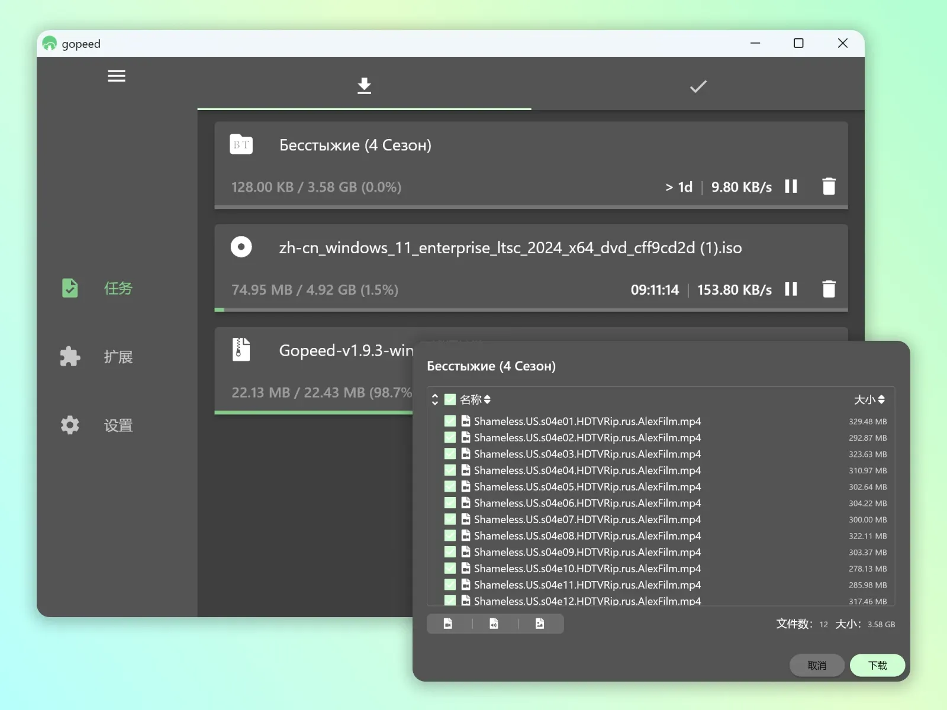Image resolution: width=947 pixels, height=710 pixels.
Task: Click the 9.80 KB/s speed value
Action: pos(741,187)
